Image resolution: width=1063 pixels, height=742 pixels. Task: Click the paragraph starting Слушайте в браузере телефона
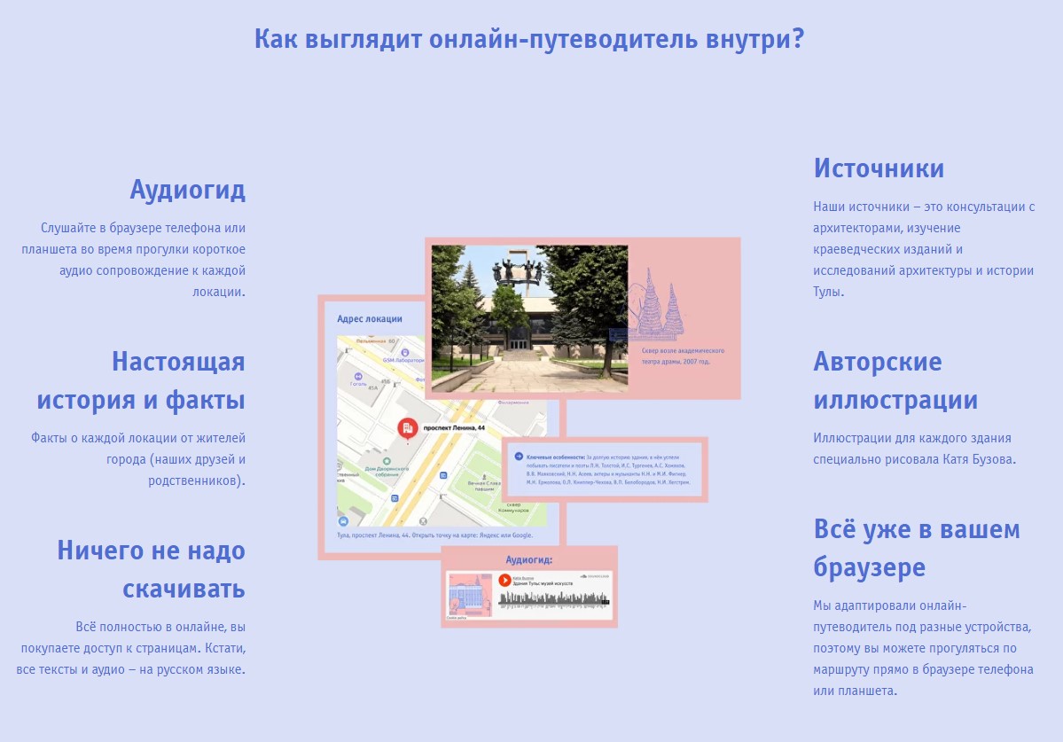[x=134, y=260]
